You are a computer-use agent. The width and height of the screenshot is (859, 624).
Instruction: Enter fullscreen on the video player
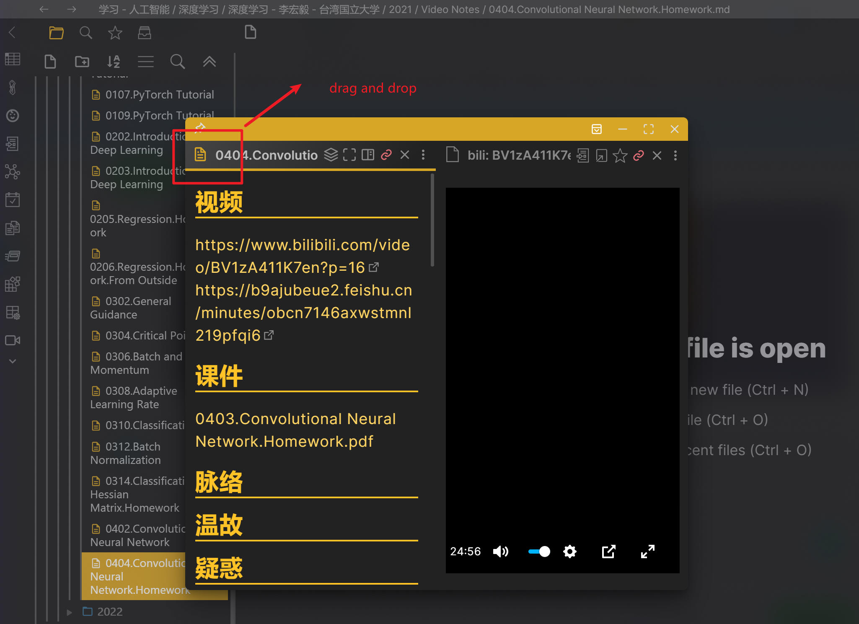[648, 552]
